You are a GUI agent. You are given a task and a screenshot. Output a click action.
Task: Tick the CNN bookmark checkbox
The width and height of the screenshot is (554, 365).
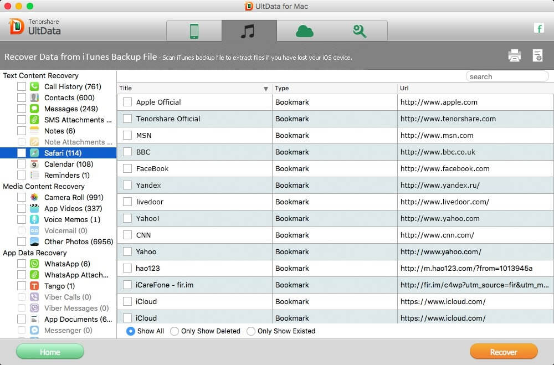pyautogui.click(x=127, y=235)
